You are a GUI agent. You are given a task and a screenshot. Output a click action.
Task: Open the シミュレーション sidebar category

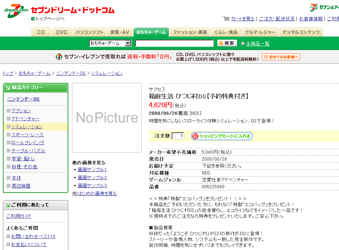27,127
